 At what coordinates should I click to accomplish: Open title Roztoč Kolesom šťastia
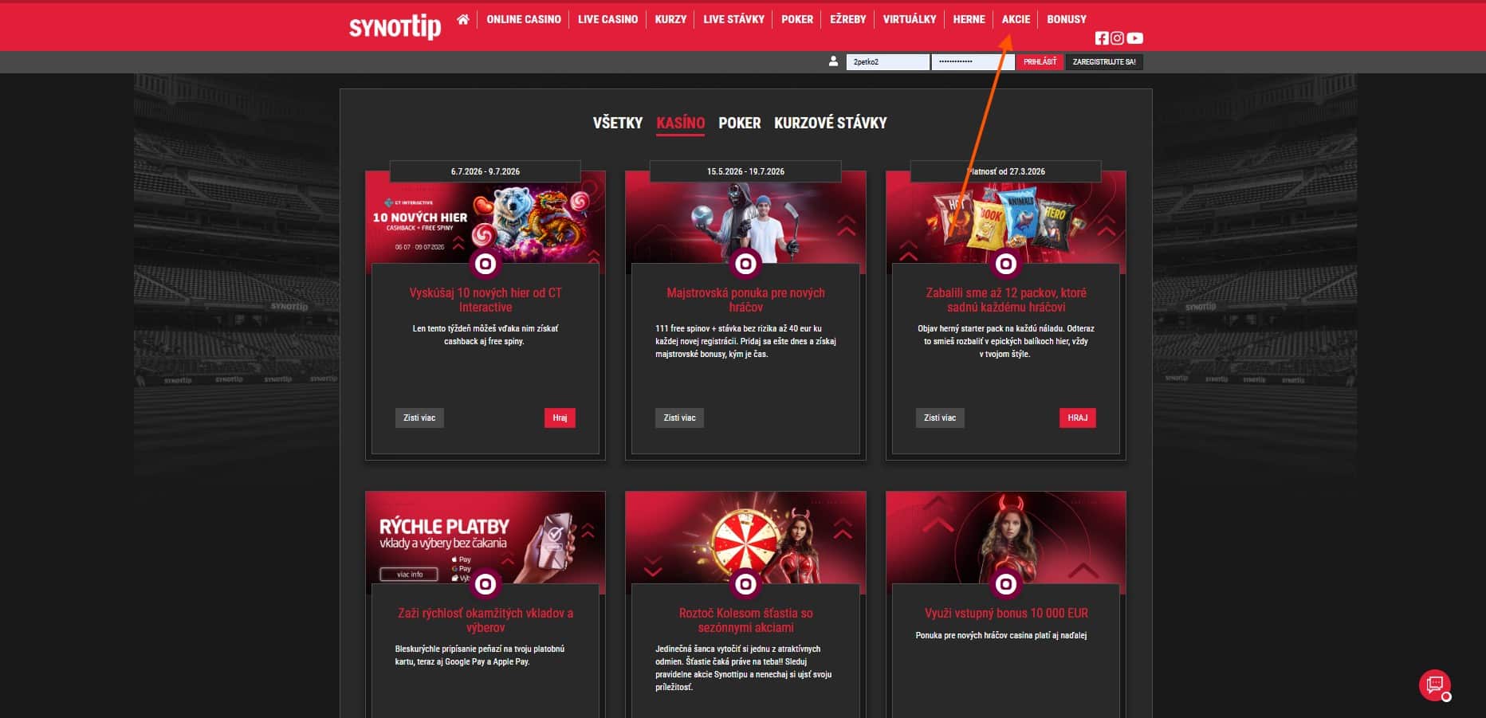pyautogui.click(x=745, y=620)
